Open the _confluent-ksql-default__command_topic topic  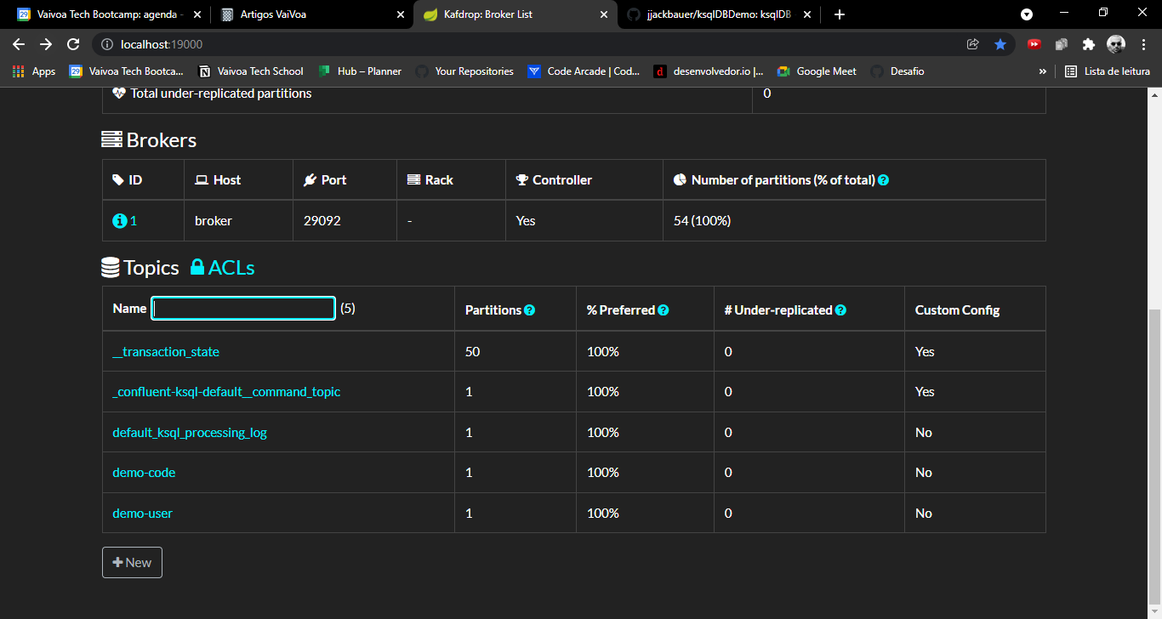[x=226, y=392]
